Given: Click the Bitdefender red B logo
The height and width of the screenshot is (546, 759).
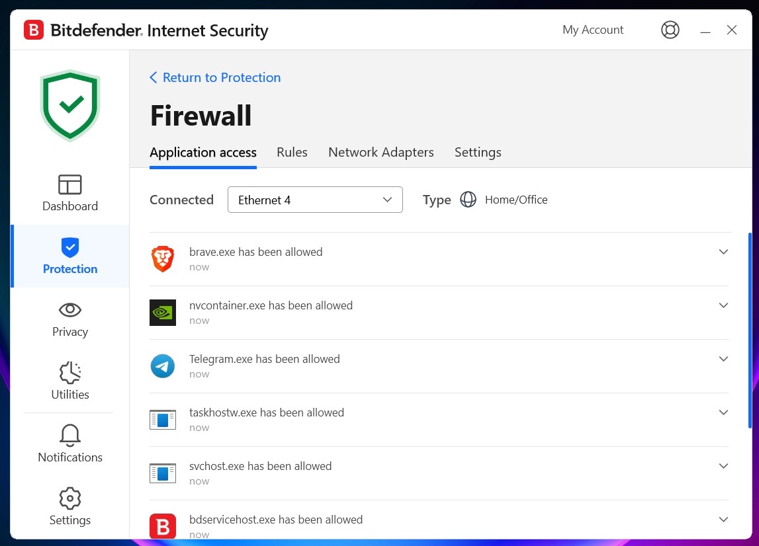Looking at the screenshot, I should pyautogui.click(x=33, y=30).
